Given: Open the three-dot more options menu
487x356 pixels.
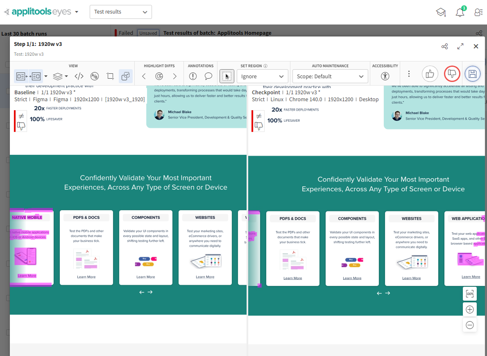Looking at the screenshot, I should 409,74.
